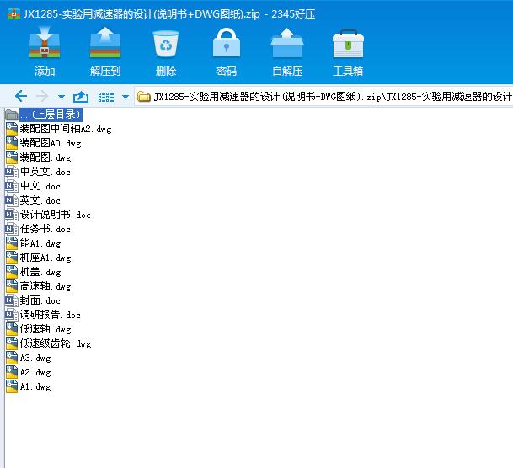Select file 机盖.dwg
This screenshot has width=513, height=468.
[x=40, y=272]
